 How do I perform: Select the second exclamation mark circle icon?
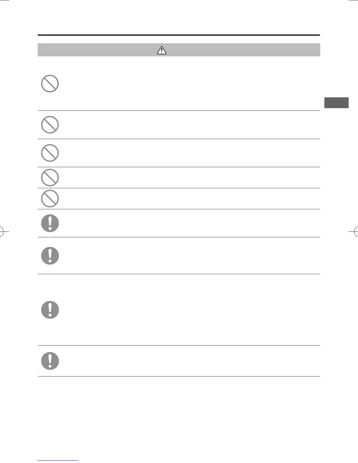click(50, 256)
